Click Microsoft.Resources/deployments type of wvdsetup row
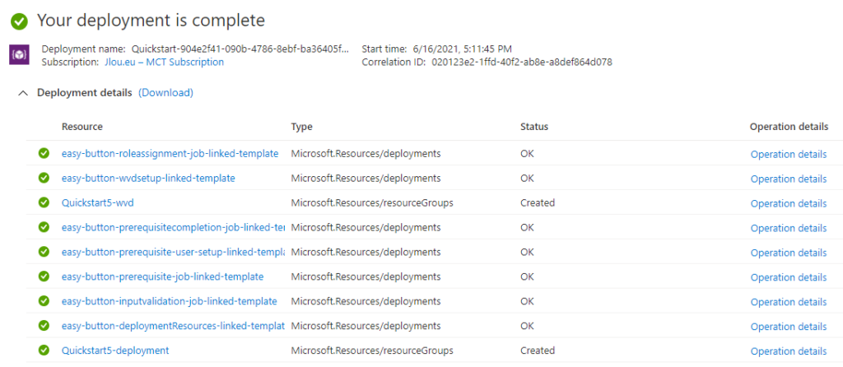 366,179
